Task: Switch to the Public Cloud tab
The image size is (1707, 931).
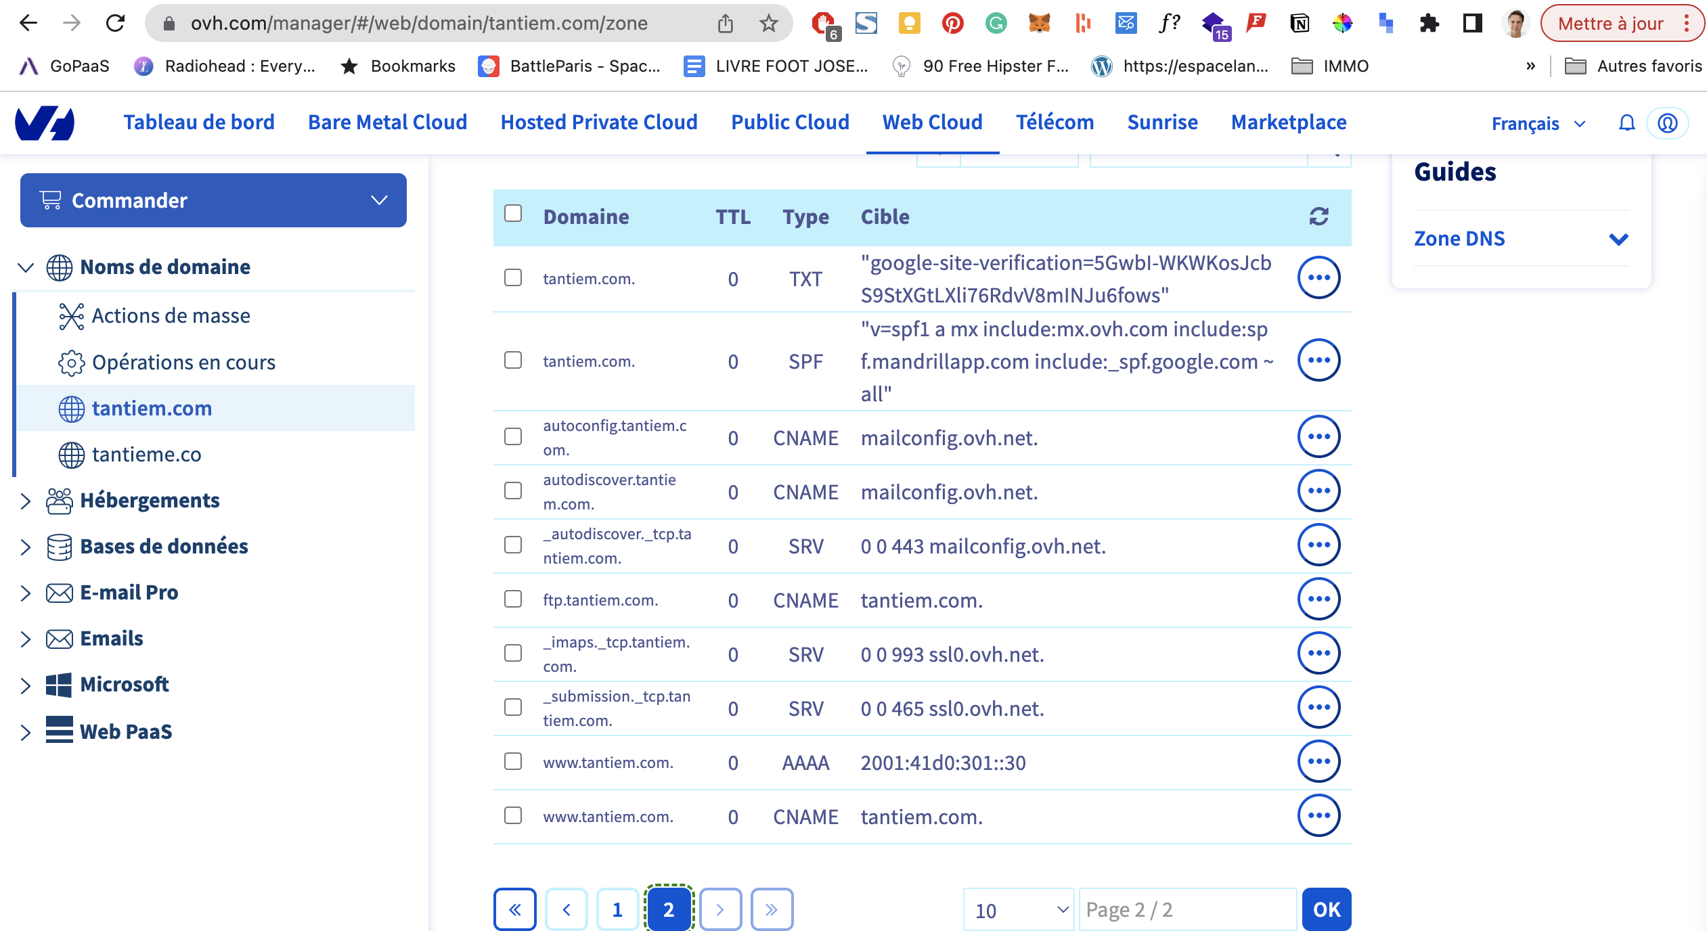Action: point(790,122)
